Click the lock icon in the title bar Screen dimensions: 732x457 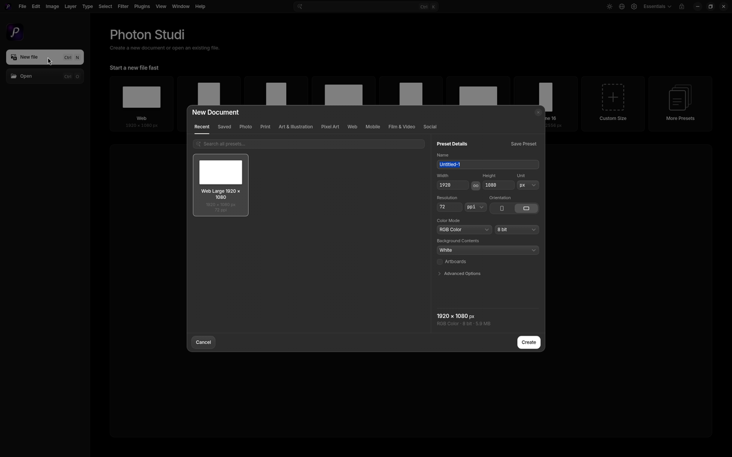tap(681, 7)
